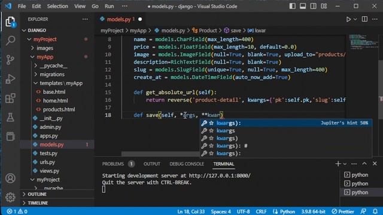Open the Edit menu
383x215 pixels.
(x=37, y=6)
